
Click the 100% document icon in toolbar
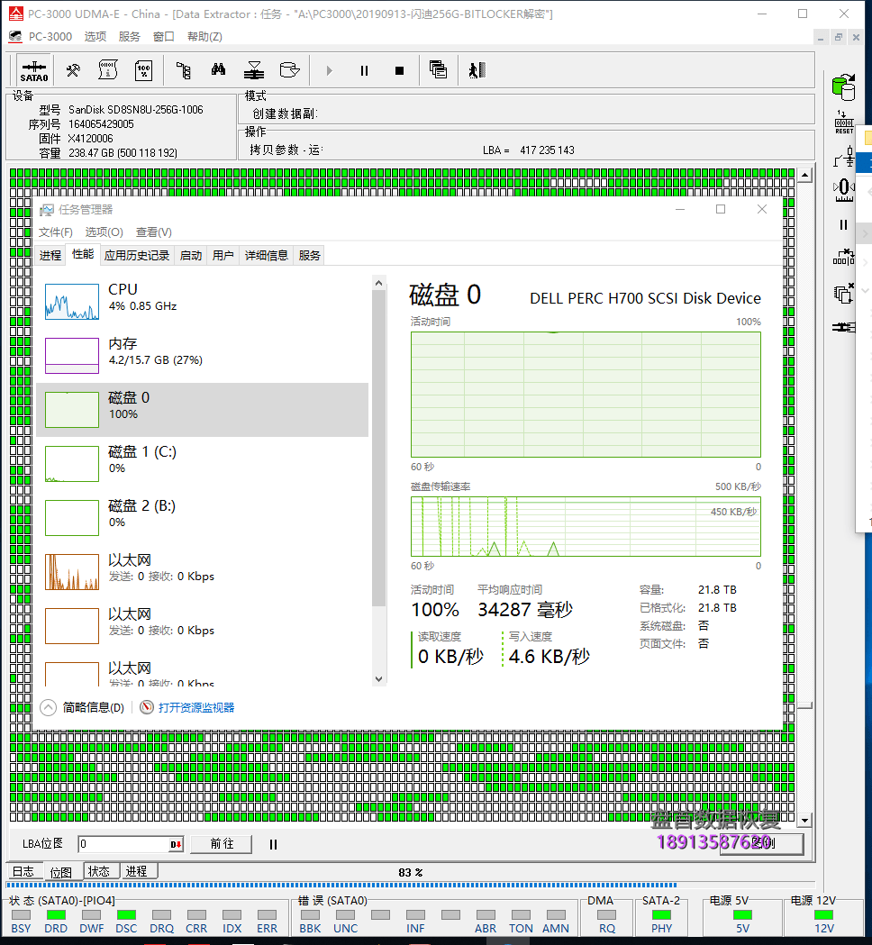(143, 70)
